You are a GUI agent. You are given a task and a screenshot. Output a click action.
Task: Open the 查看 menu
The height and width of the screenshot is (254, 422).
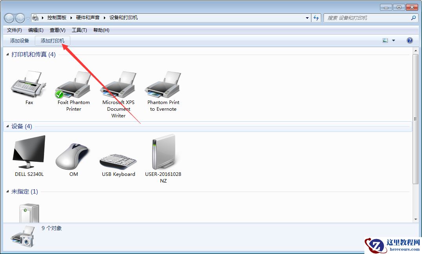[57, 30]
